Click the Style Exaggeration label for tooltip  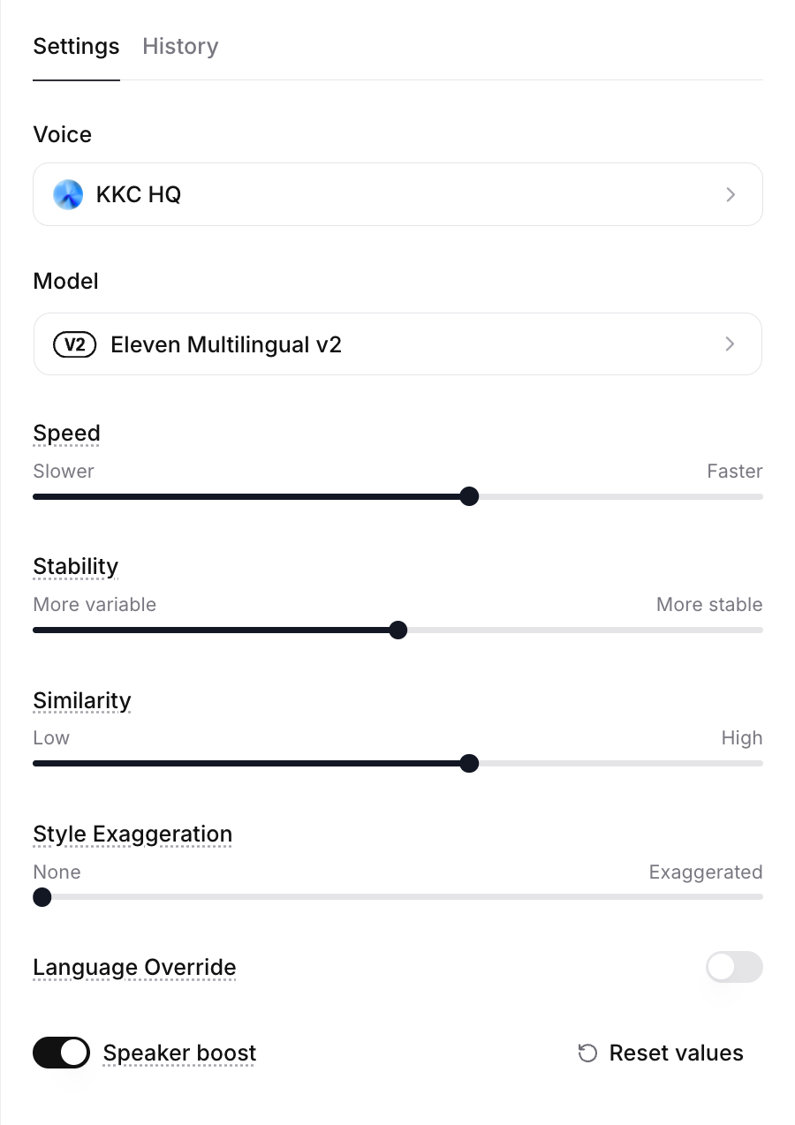[x=132, y=834]
